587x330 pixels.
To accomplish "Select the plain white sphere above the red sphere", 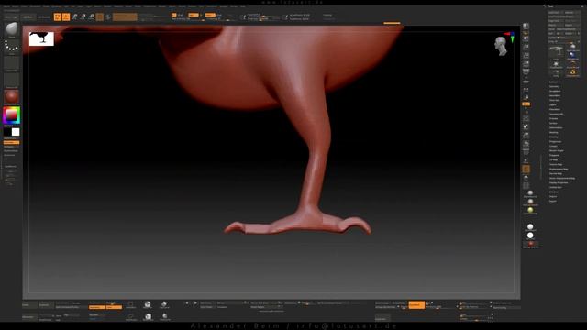I will tap(530, 236).
